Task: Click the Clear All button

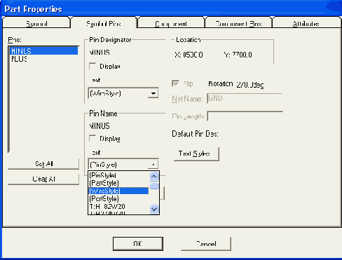Action: pos(43,179)
